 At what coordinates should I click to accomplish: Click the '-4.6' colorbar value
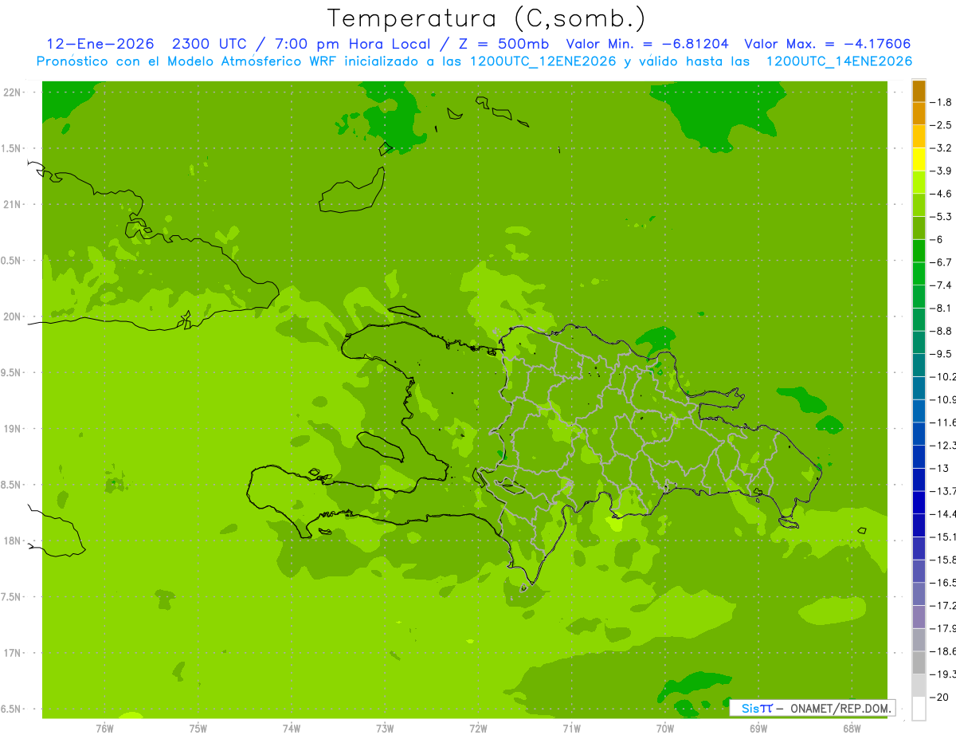pyautogui.click(x=942, y=194)
